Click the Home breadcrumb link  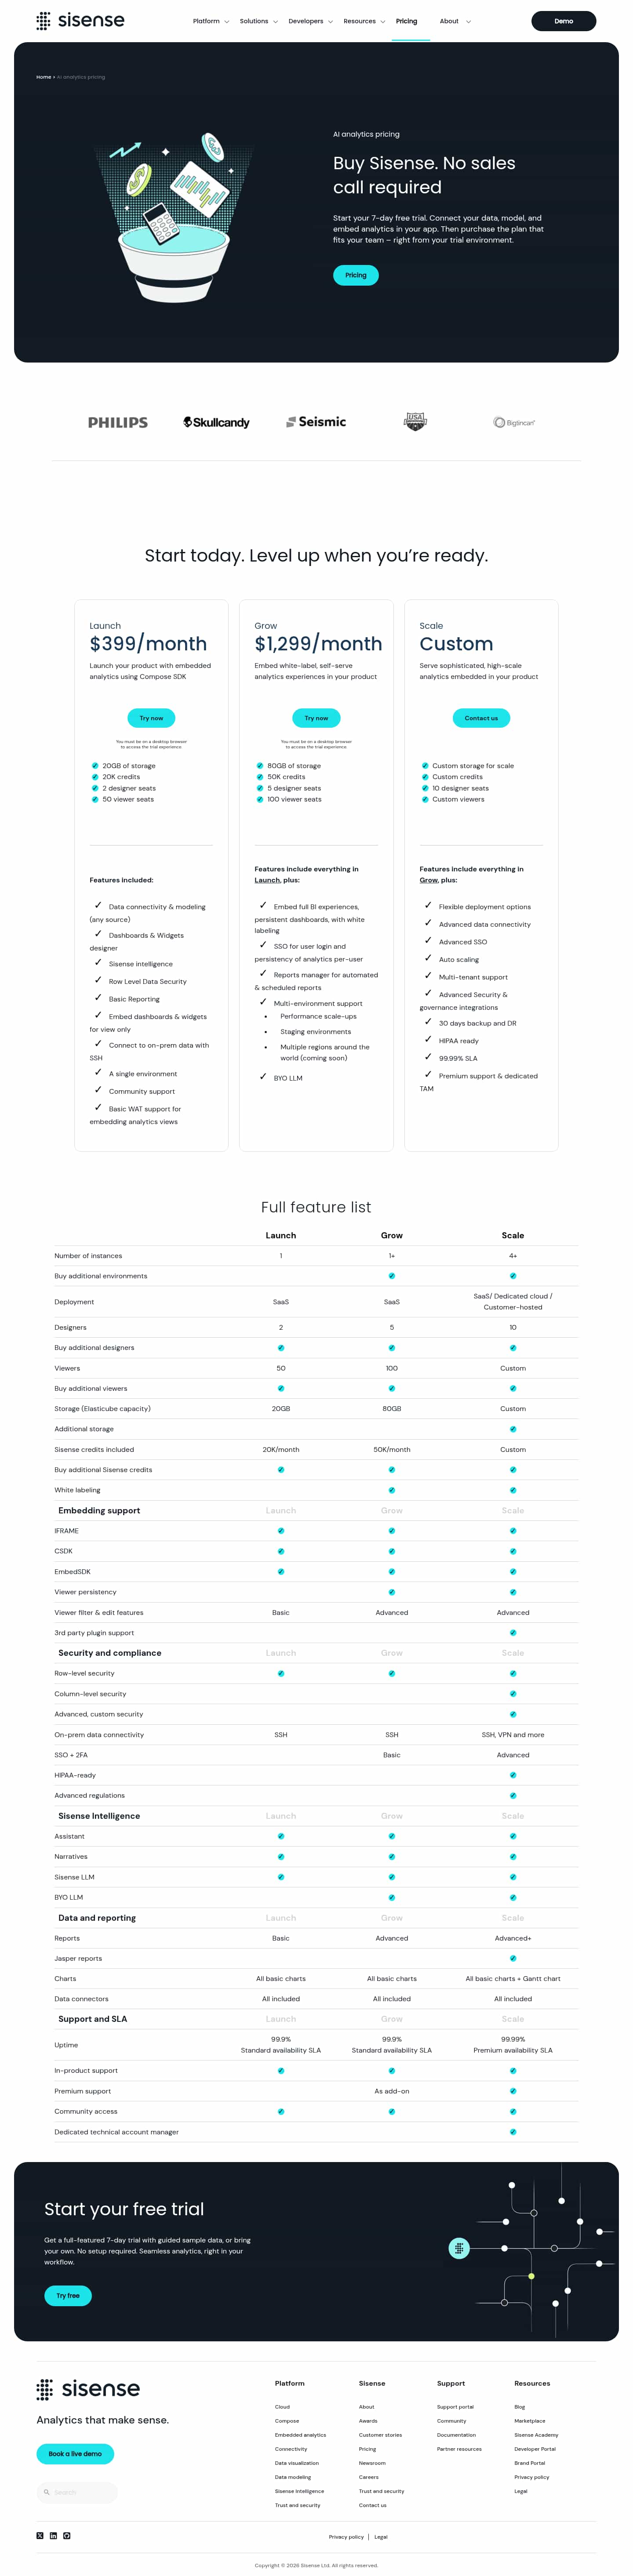point(43,77)
